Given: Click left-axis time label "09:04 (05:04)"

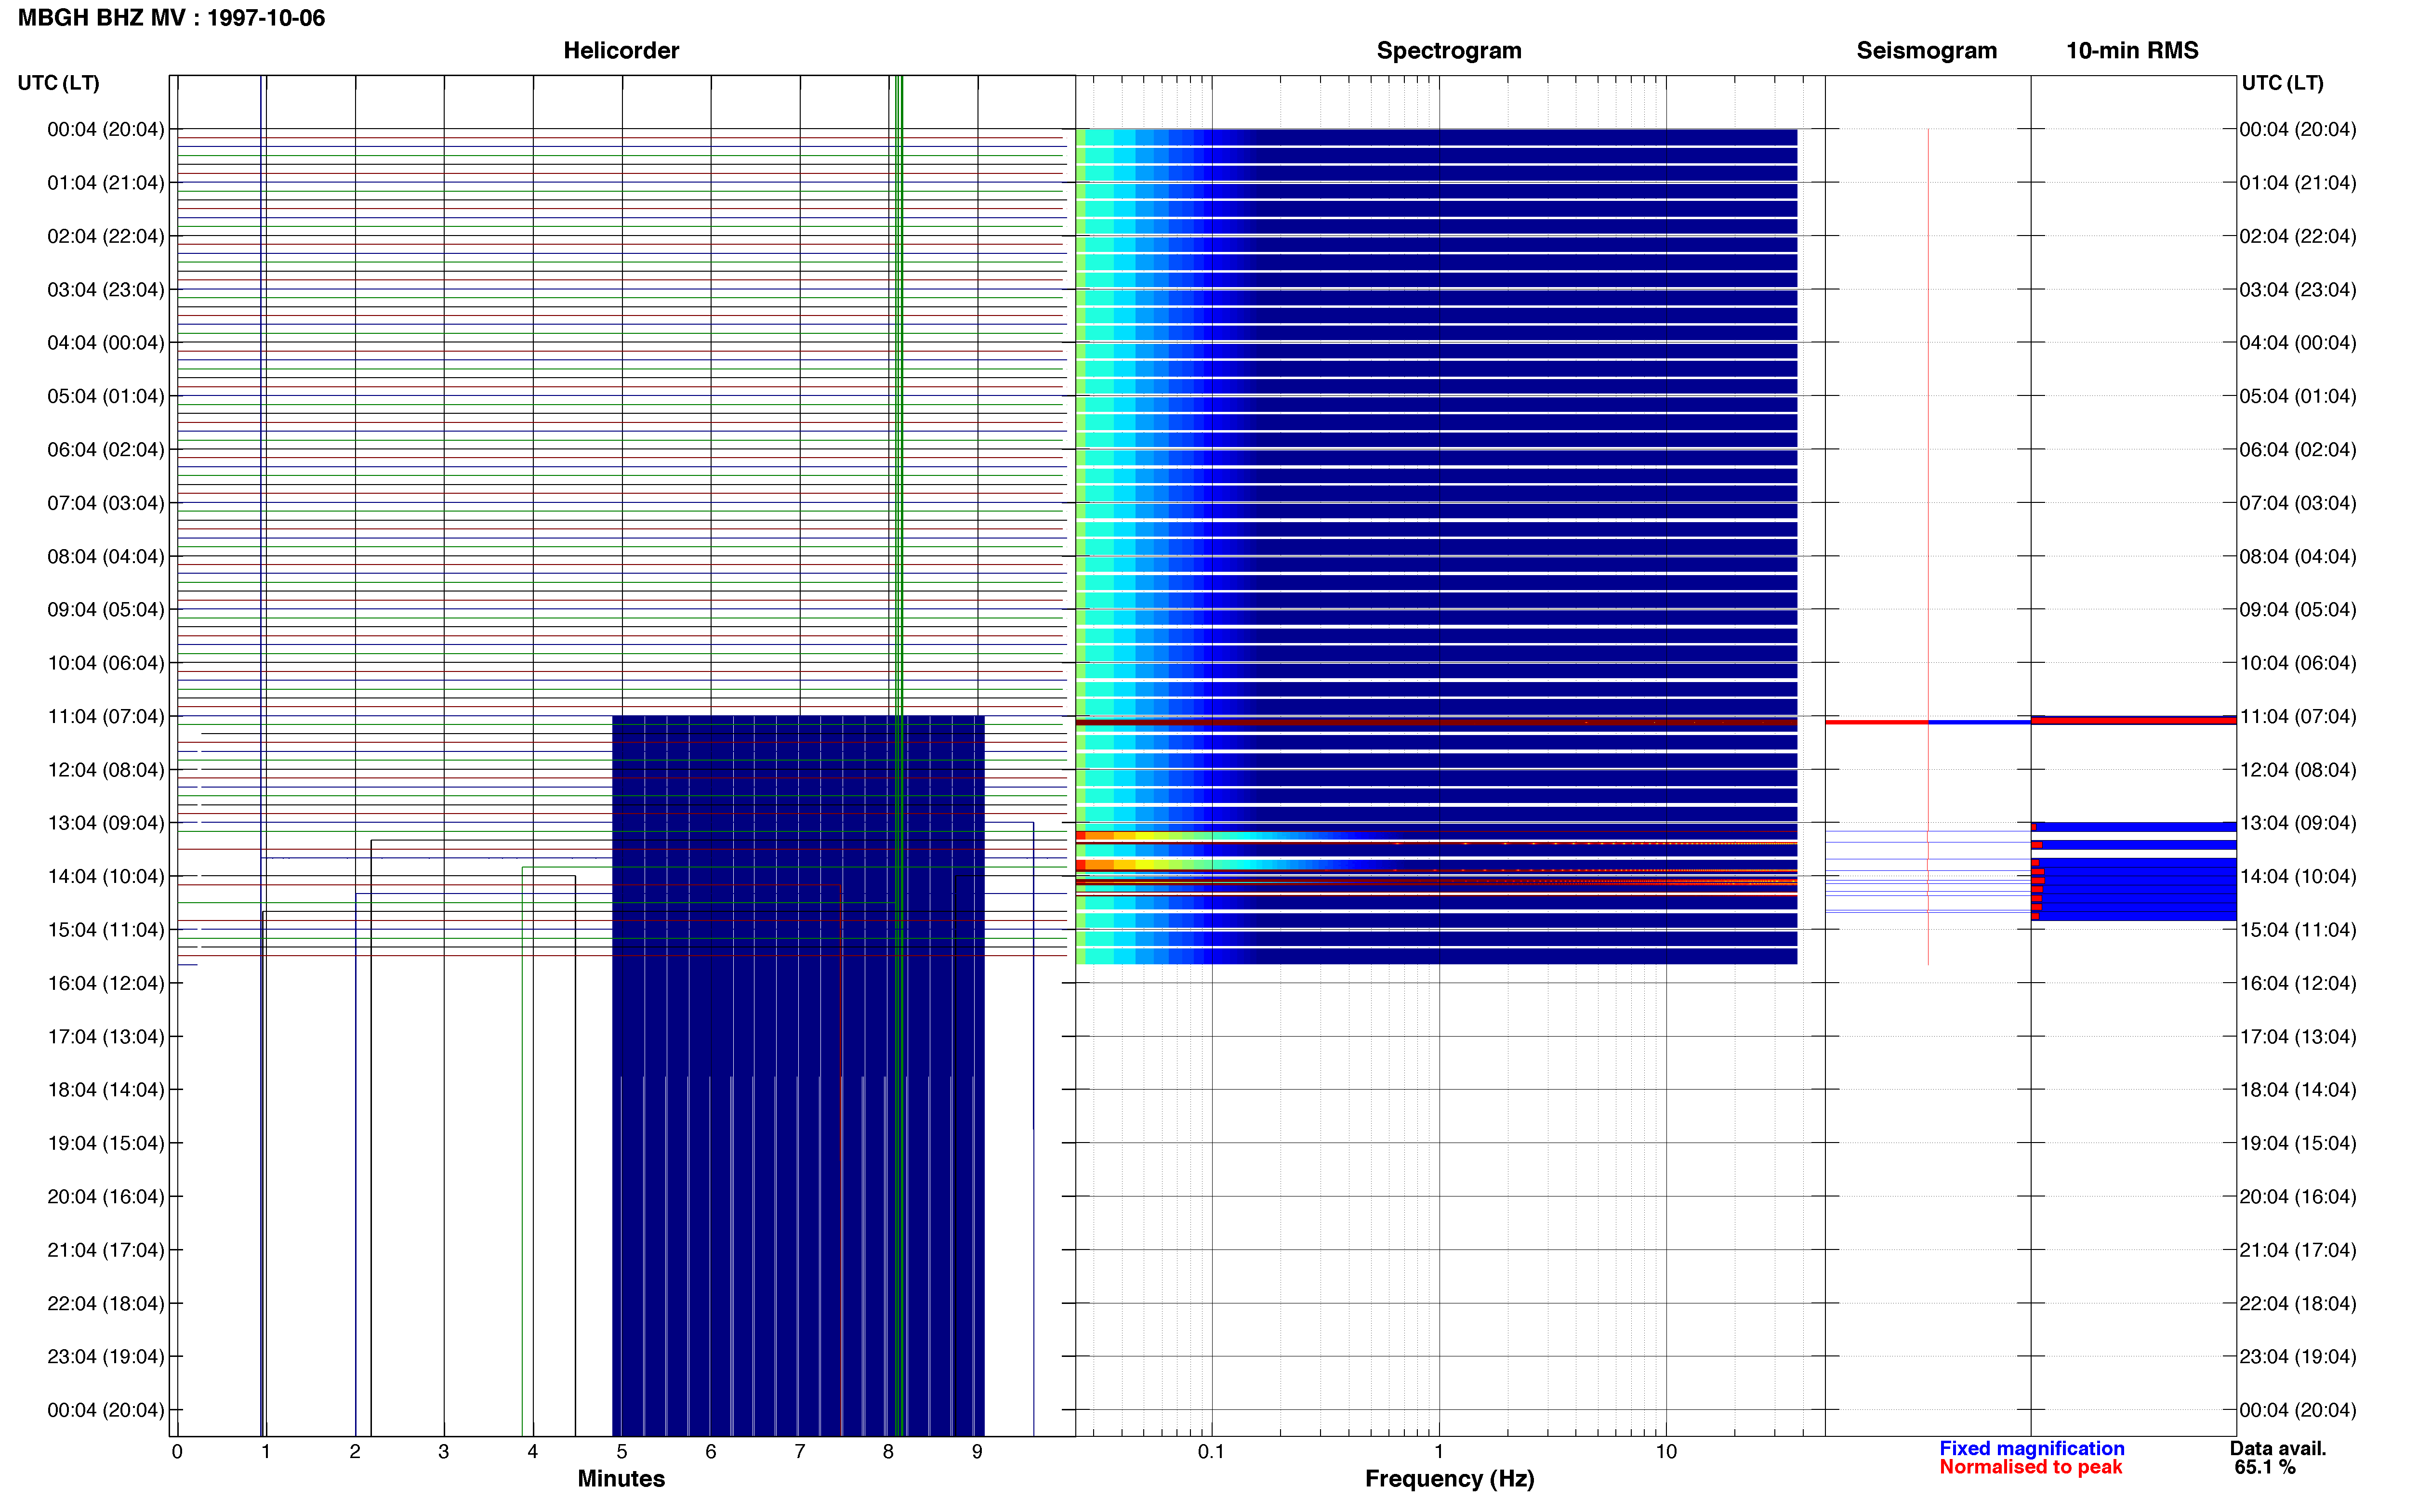Looking at the screenshot, I should click(x=106, y=610).
